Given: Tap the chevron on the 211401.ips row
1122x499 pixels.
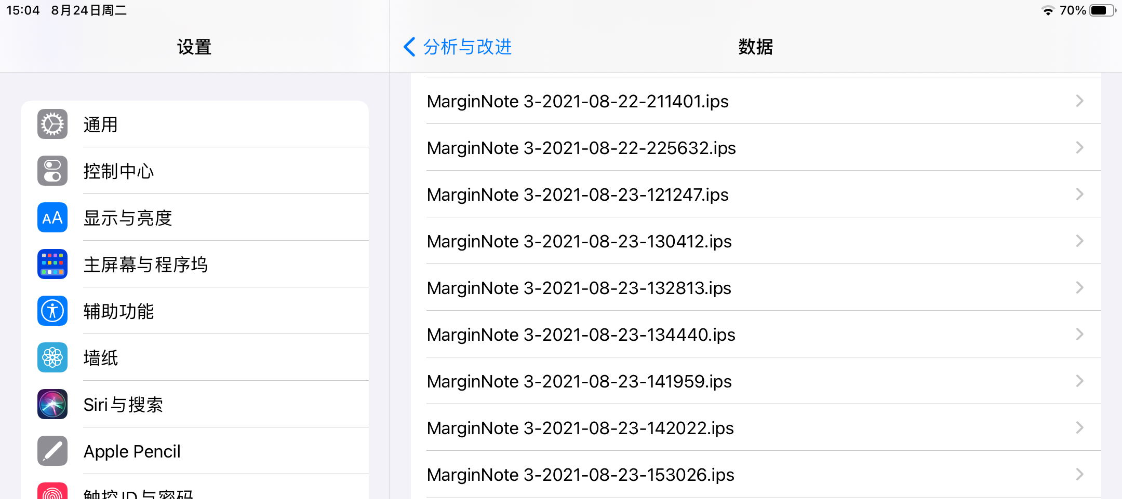Looking at the screenshot, I should click(1080, 101).
